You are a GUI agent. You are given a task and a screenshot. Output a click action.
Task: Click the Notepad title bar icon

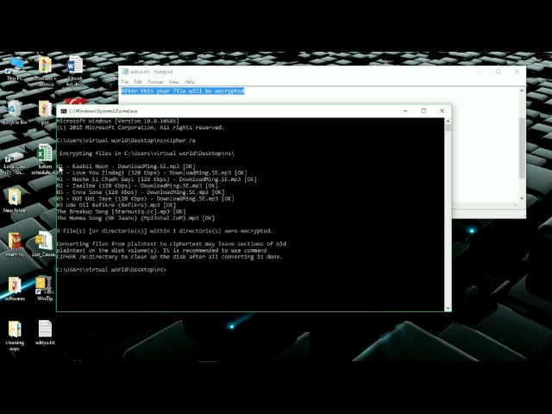[x=124, y=72]
